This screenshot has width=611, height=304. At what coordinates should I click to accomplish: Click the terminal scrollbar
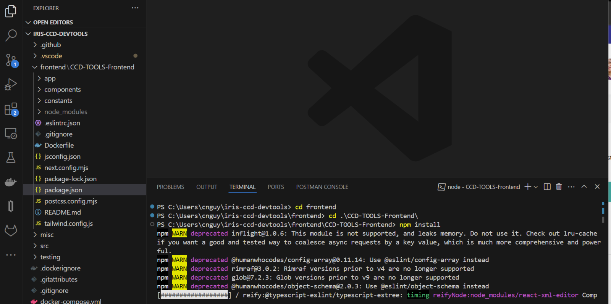pos(603,214)
